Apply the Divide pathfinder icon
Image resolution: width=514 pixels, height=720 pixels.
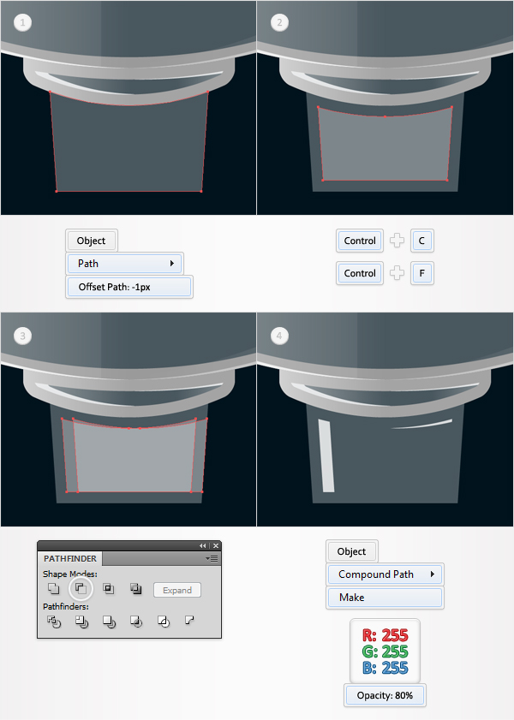(54, 622)
